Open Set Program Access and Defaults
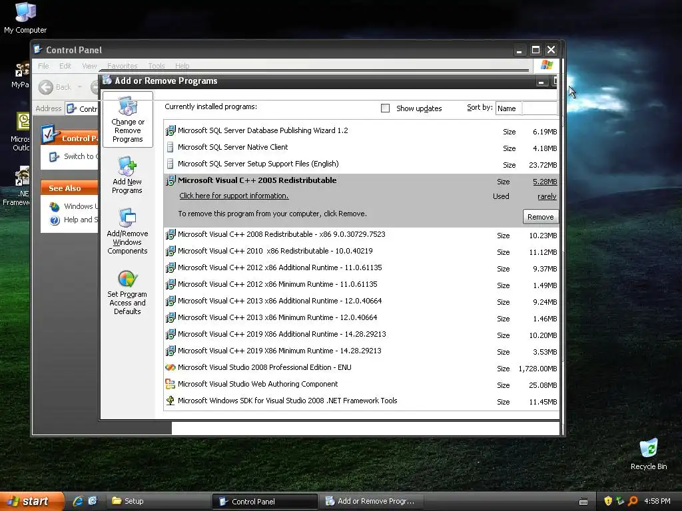 pyautogui.click(x=127, y=293)
